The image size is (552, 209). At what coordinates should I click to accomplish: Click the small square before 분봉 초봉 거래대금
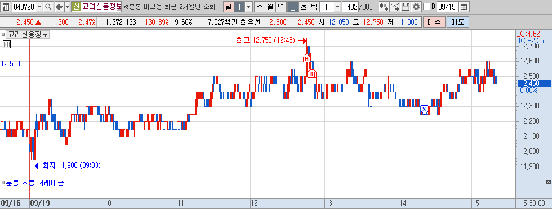(3, 183)
